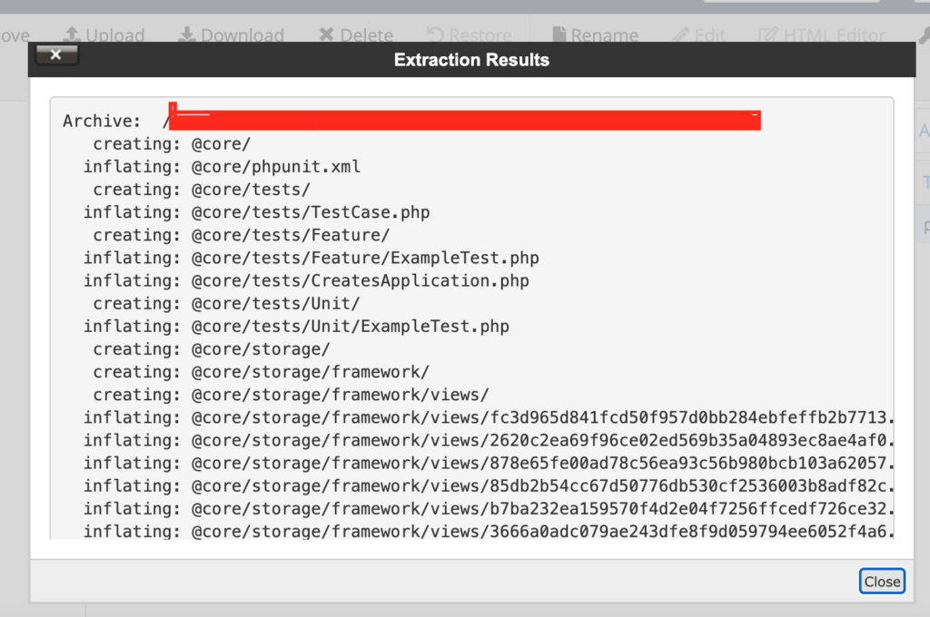The height and width of the screenshot is (617, 930).
Task: Click the Restore undo-arrow icon
Action: click(x=435, y=35)
